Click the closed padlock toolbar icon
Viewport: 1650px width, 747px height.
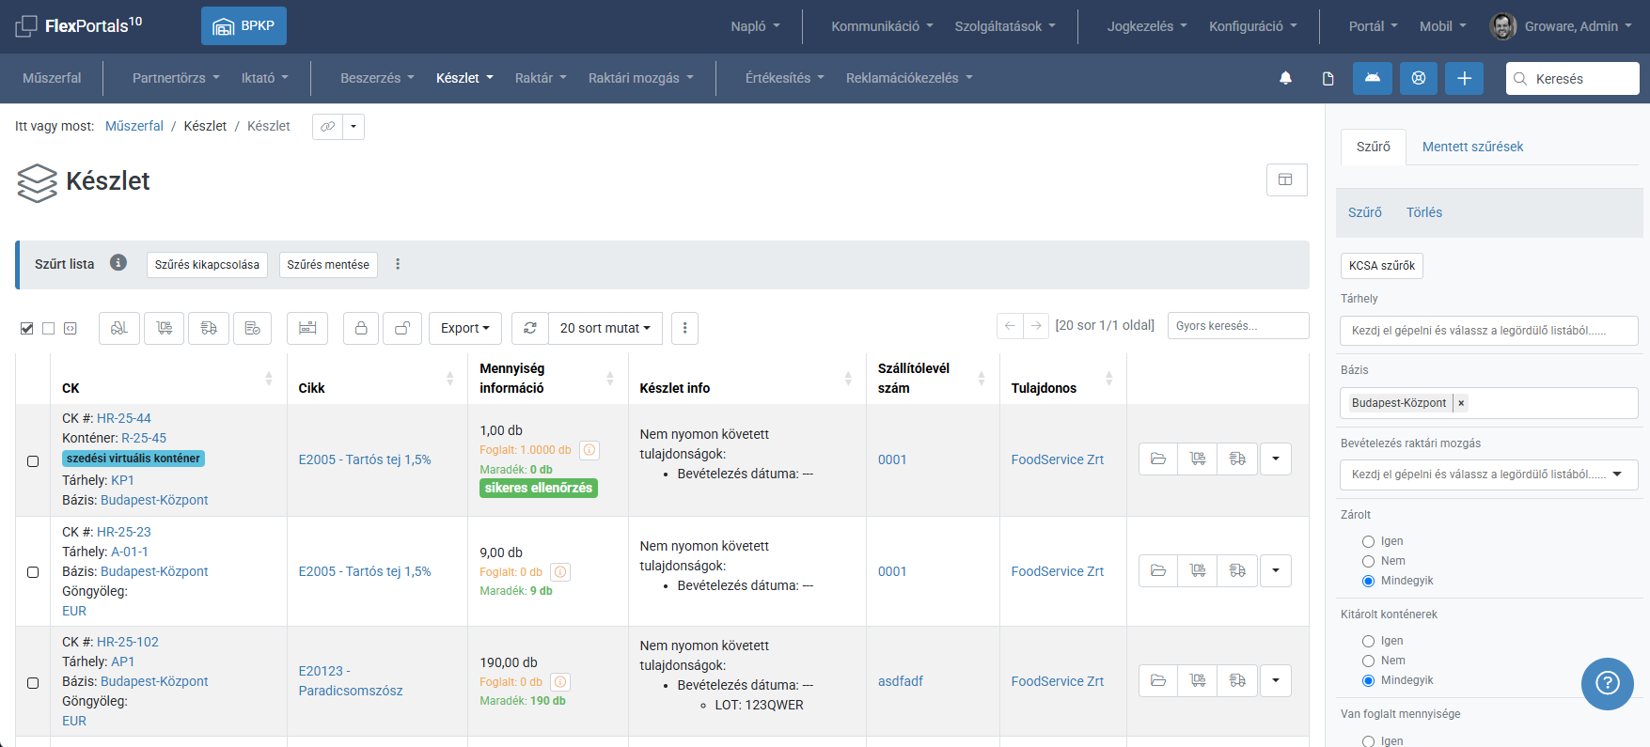(361, 328)
